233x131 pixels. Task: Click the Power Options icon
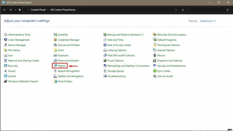click(105, 61)
